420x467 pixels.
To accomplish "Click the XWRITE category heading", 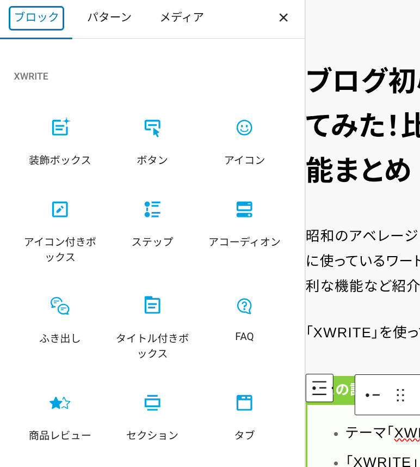I will coord(31,76).
